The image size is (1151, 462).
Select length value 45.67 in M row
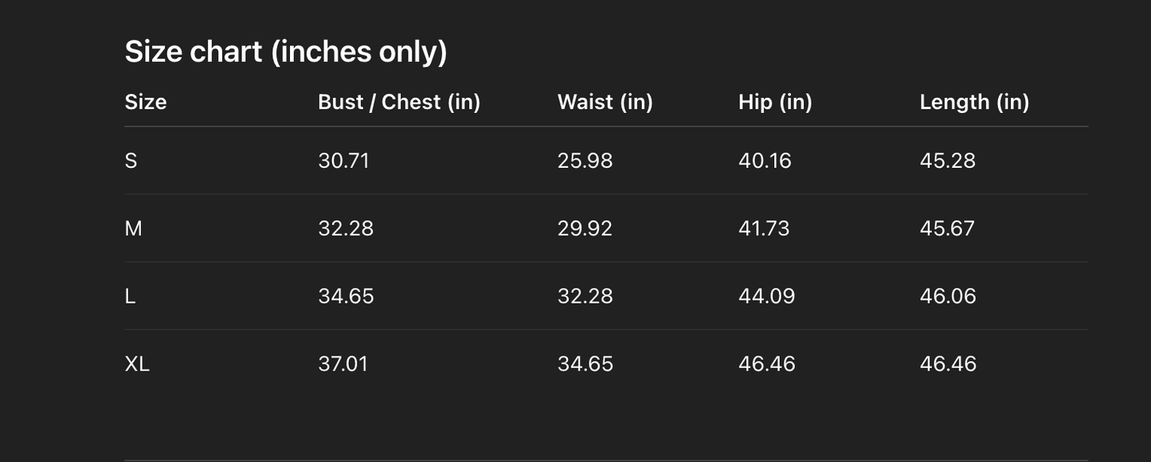[947, 228]
